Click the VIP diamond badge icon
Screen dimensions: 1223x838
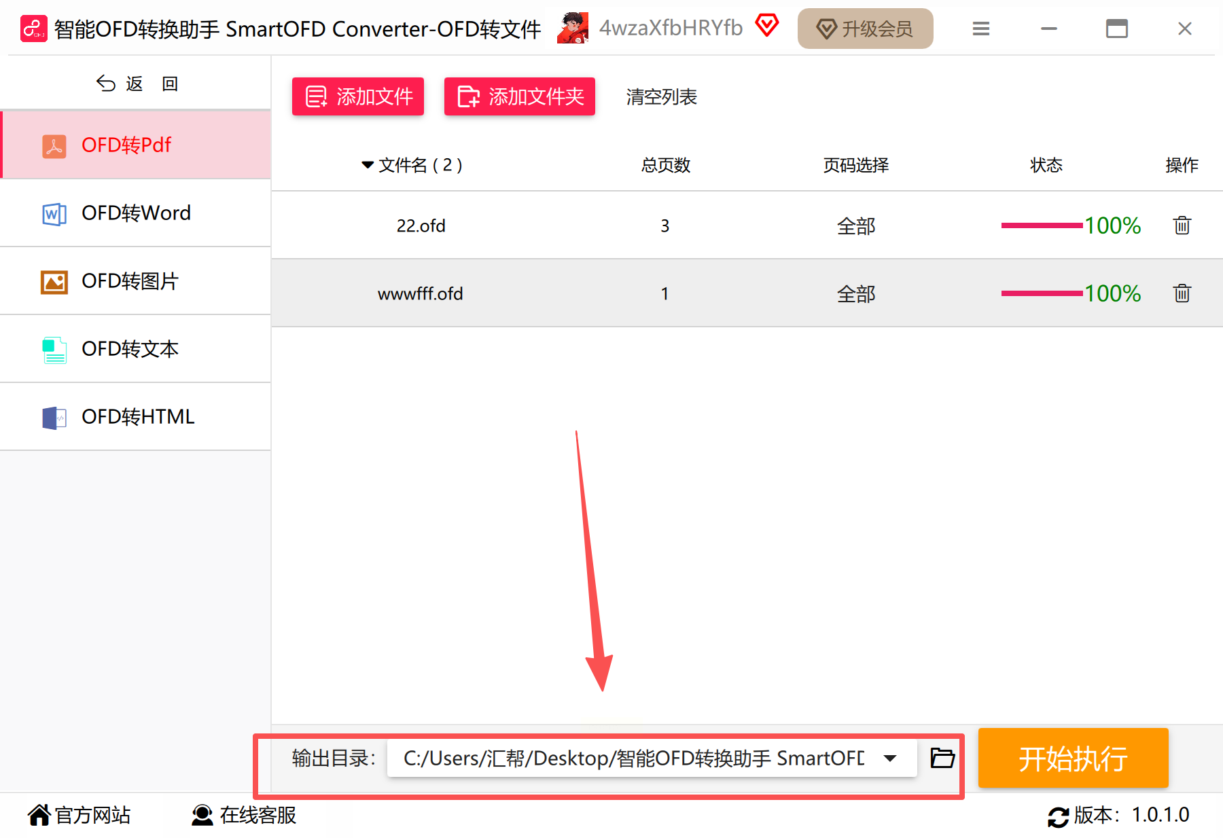pyautogui.click(x=768, y=26)
